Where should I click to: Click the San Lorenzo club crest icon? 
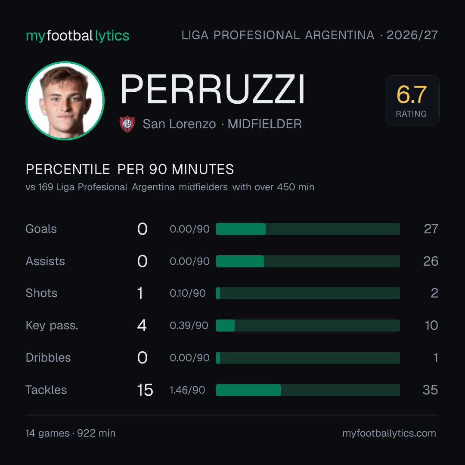pyautogui.click(x=127, y=124)
